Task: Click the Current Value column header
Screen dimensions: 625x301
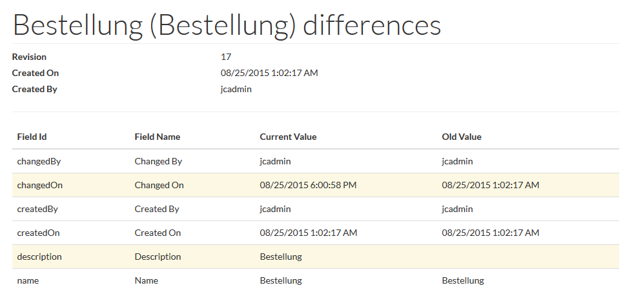Action: click(288, 137)
